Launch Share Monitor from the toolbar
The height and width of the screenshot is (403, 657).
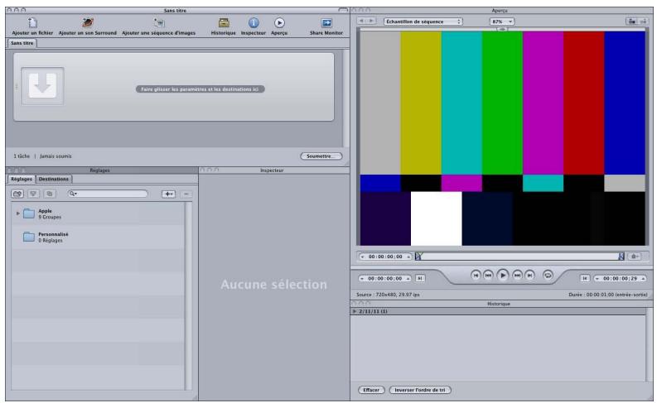(326, 21)
